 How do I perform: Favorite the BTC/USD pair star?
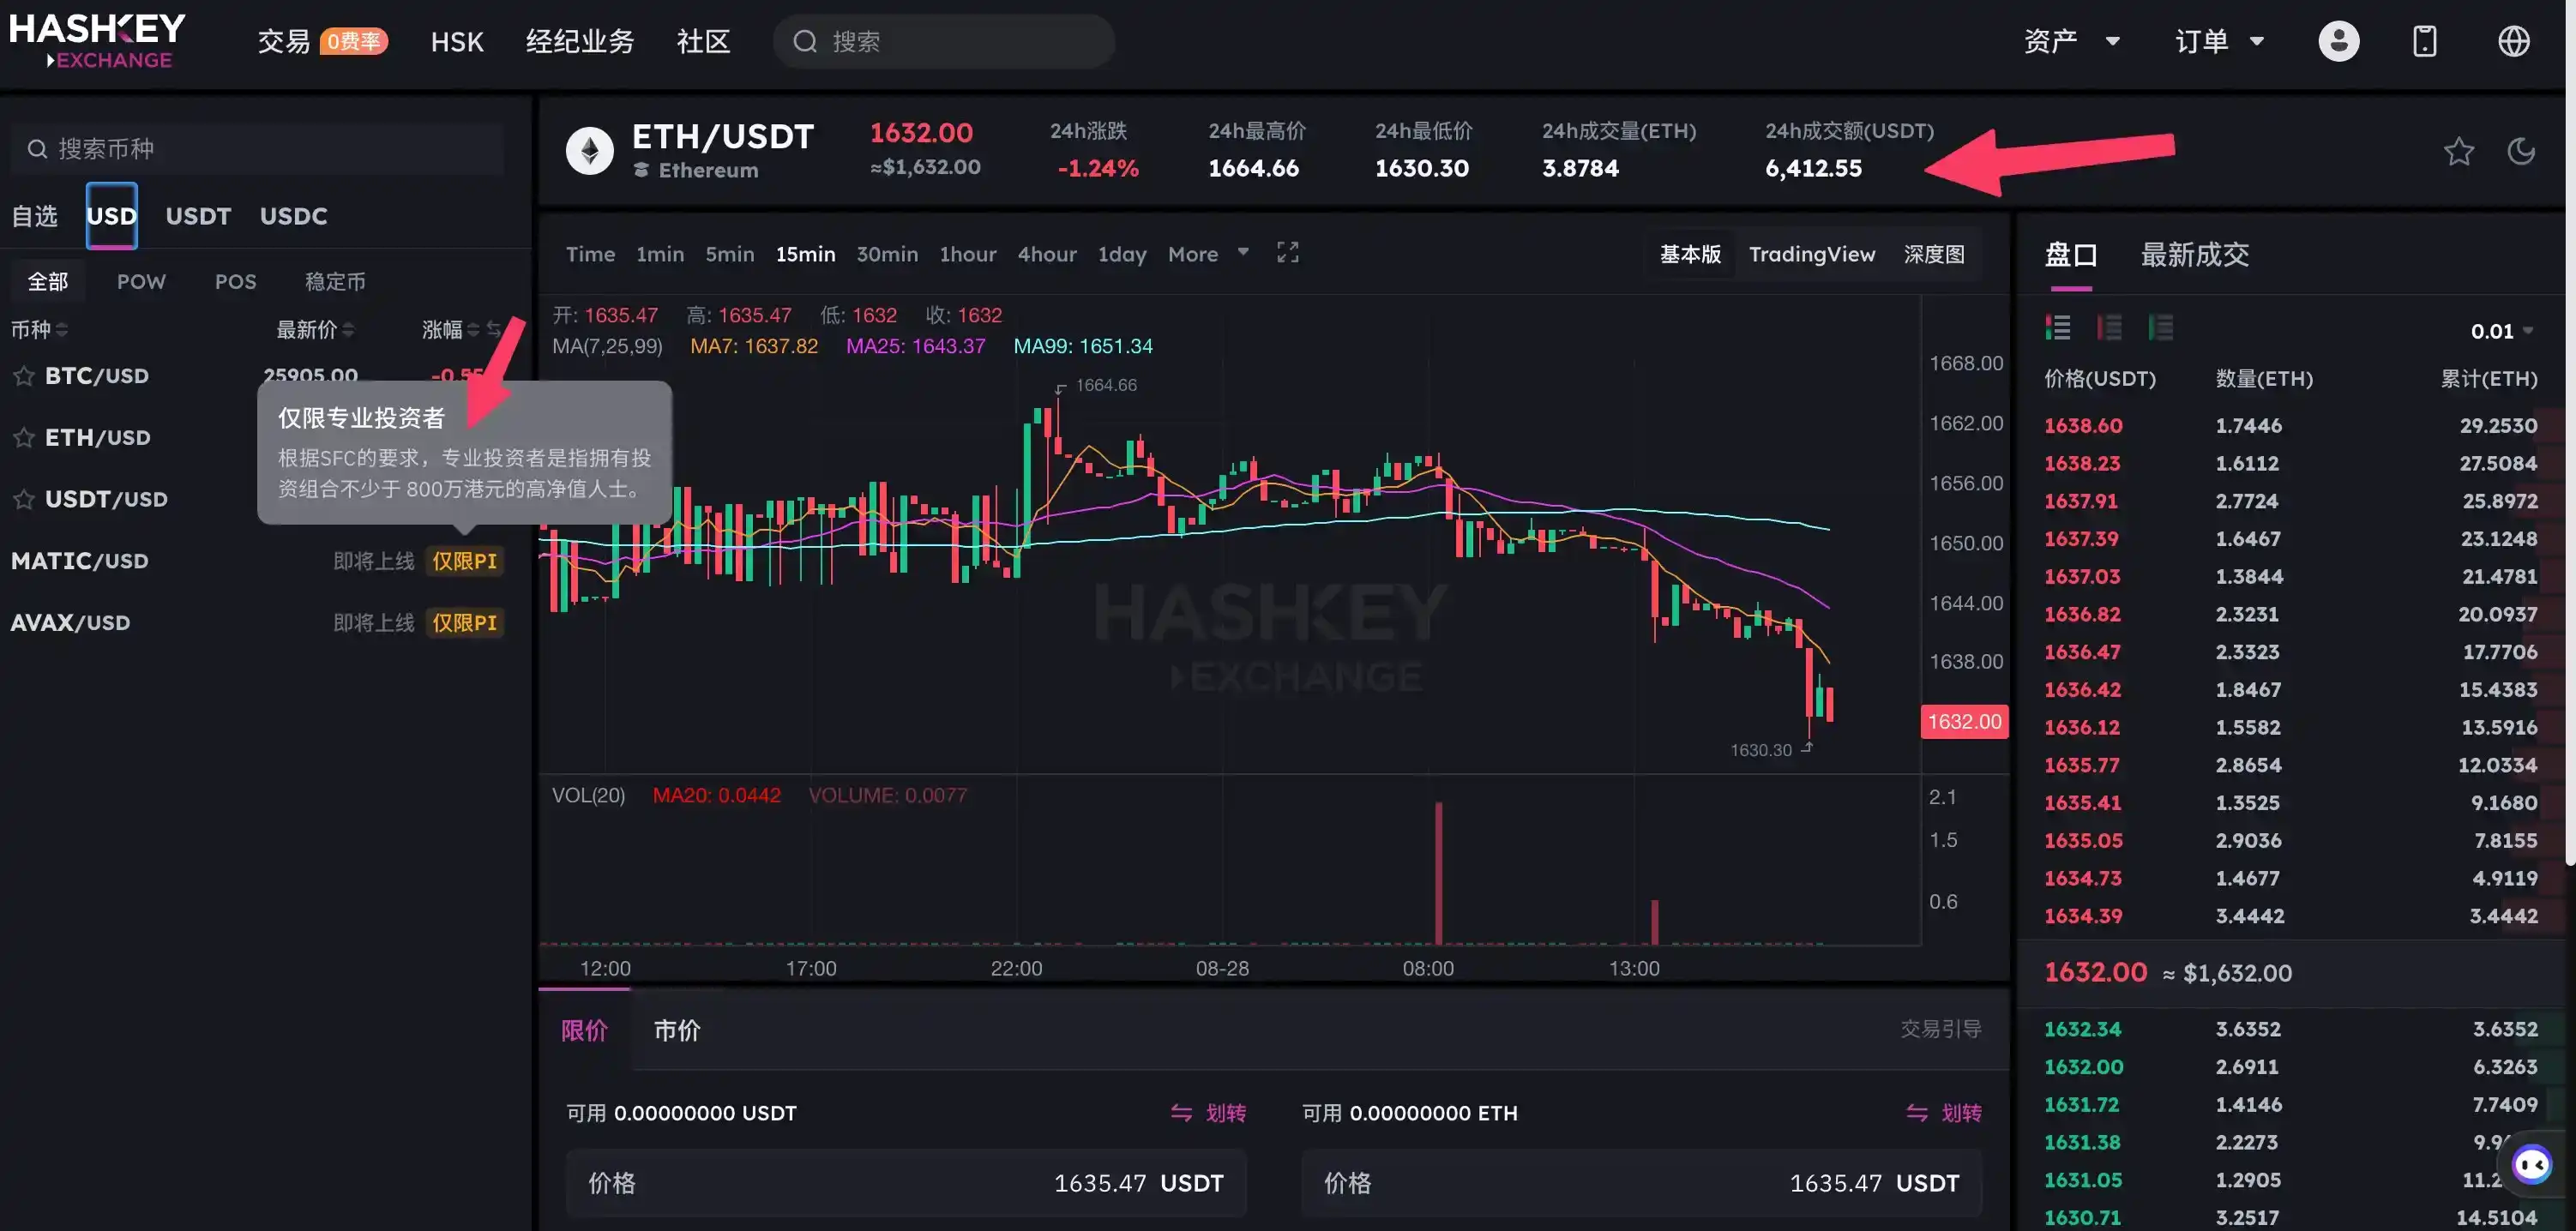pos(24,376)
